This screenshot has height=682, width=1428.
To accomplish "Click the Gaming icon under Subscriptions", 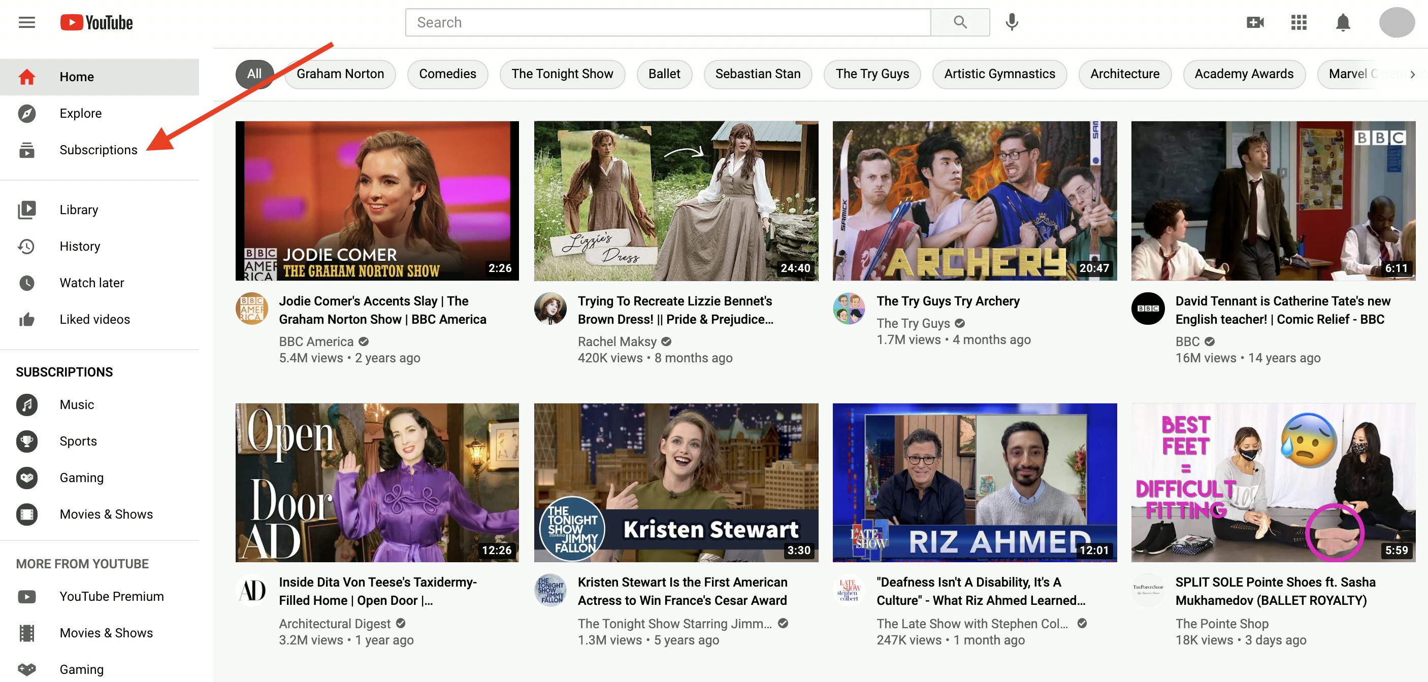I will 26,478.
